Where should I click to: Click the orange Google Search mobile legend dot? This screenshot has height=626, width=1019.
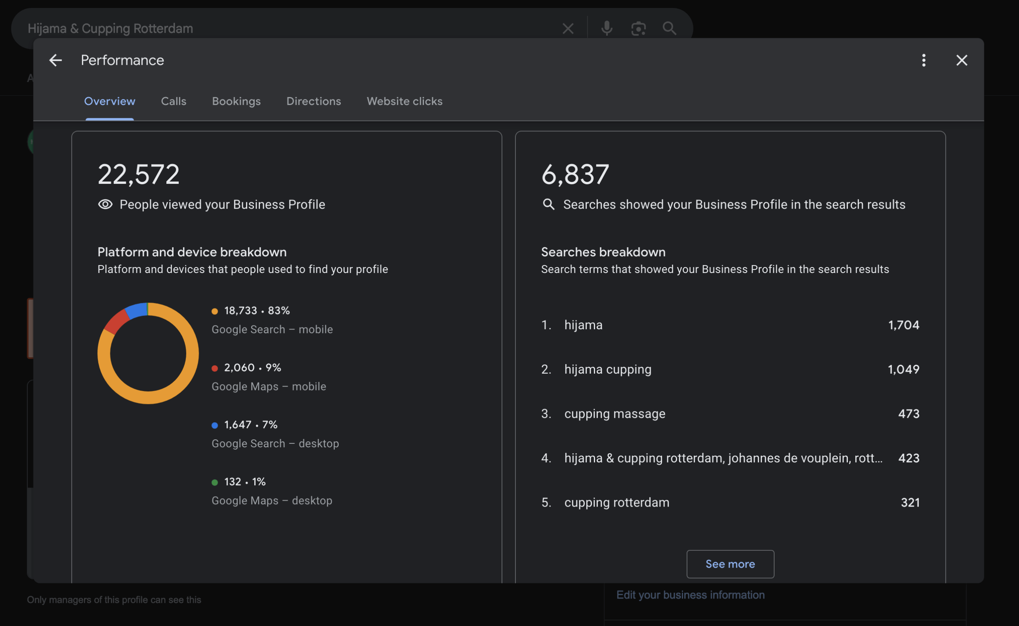[215, 311]
